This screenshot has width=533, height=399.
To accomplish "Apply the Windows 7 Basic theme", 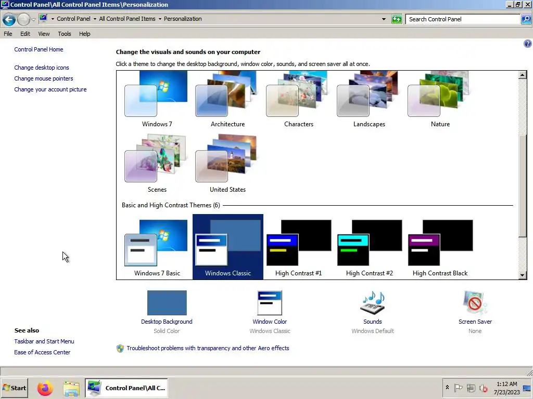I will (157, 247).
